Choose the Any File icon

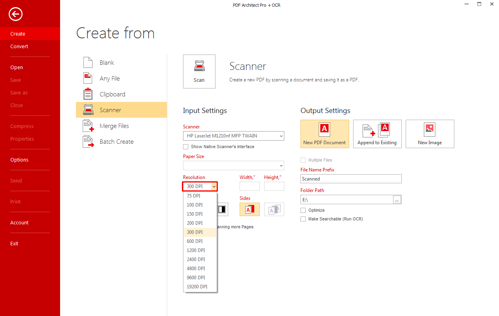tap(87, 78)
